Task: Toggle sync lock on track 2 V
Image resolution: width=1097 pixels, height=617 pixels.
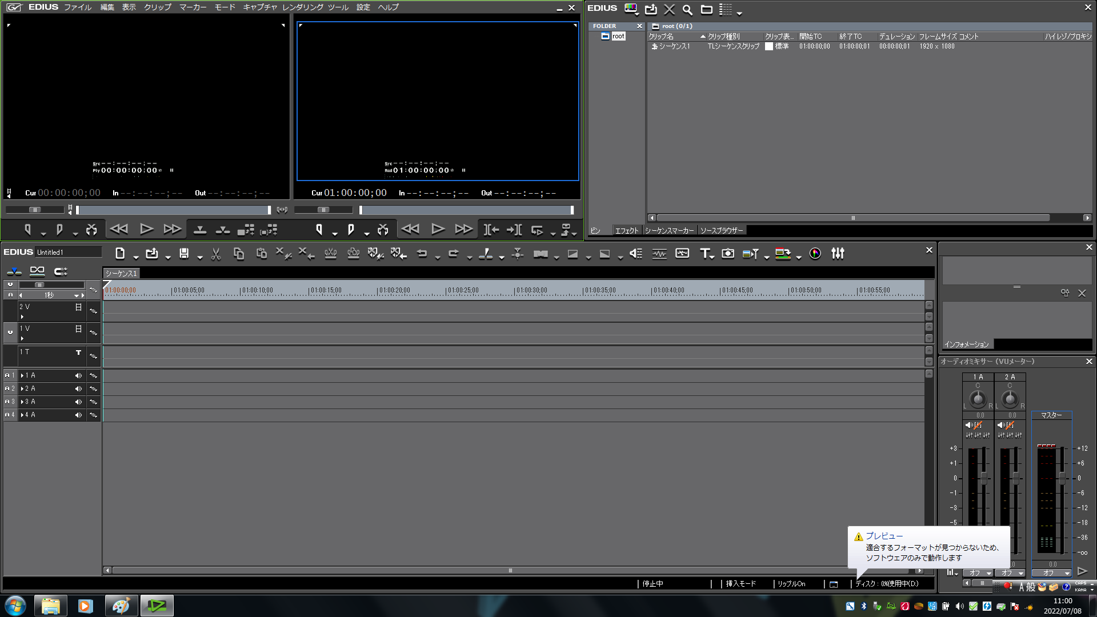Action: coord(93,311)
